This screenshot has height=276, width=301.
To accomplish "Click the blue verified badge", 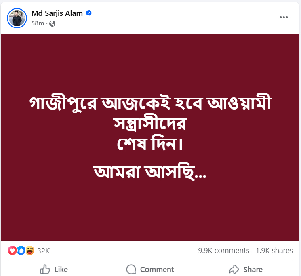I will [89, 13].
